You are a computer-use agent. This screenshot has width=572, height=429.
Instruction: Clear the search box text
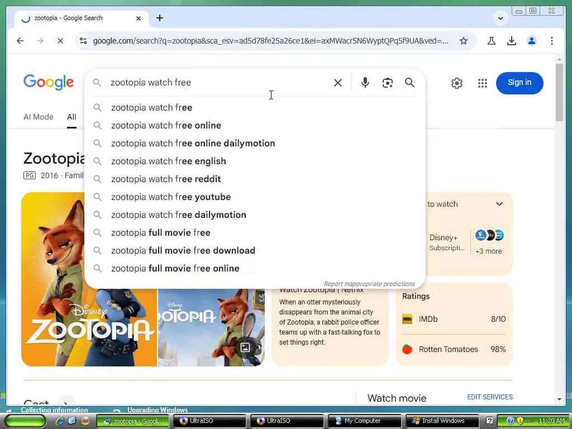click(338, 83)
